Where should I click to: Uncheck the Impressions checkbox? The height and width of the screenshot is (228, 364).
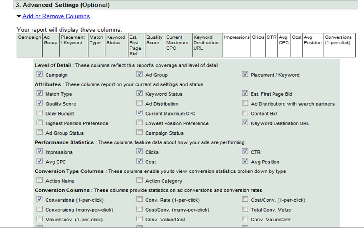click(x=39, y=152)
